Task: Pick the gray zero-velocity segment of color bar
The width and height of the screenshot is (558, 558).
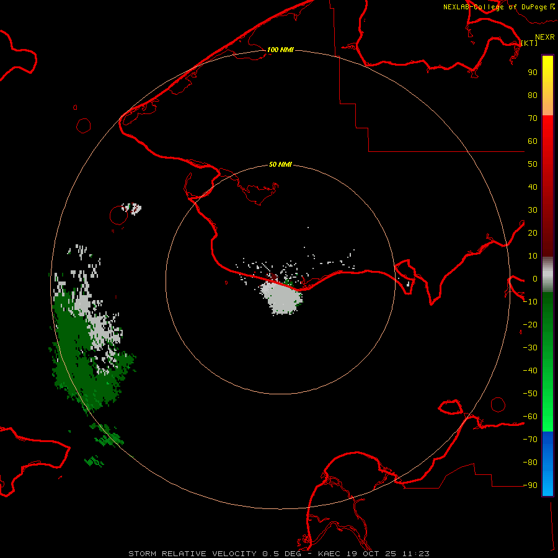Action: (x=547, y=275)
